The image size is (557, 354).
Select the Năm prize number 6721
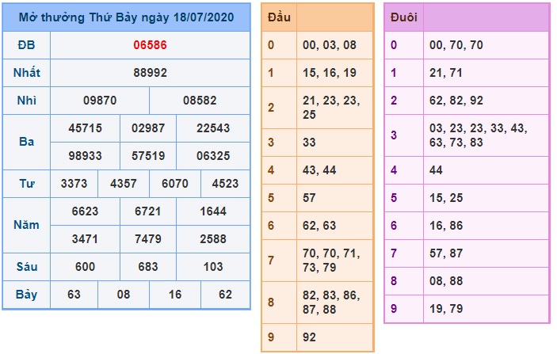point(148,211)
